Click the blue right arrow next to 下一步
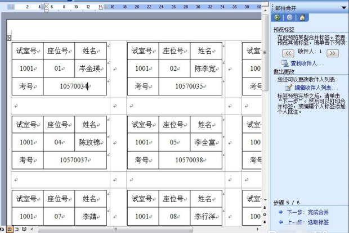349x233 pixels. coord(281,212)
